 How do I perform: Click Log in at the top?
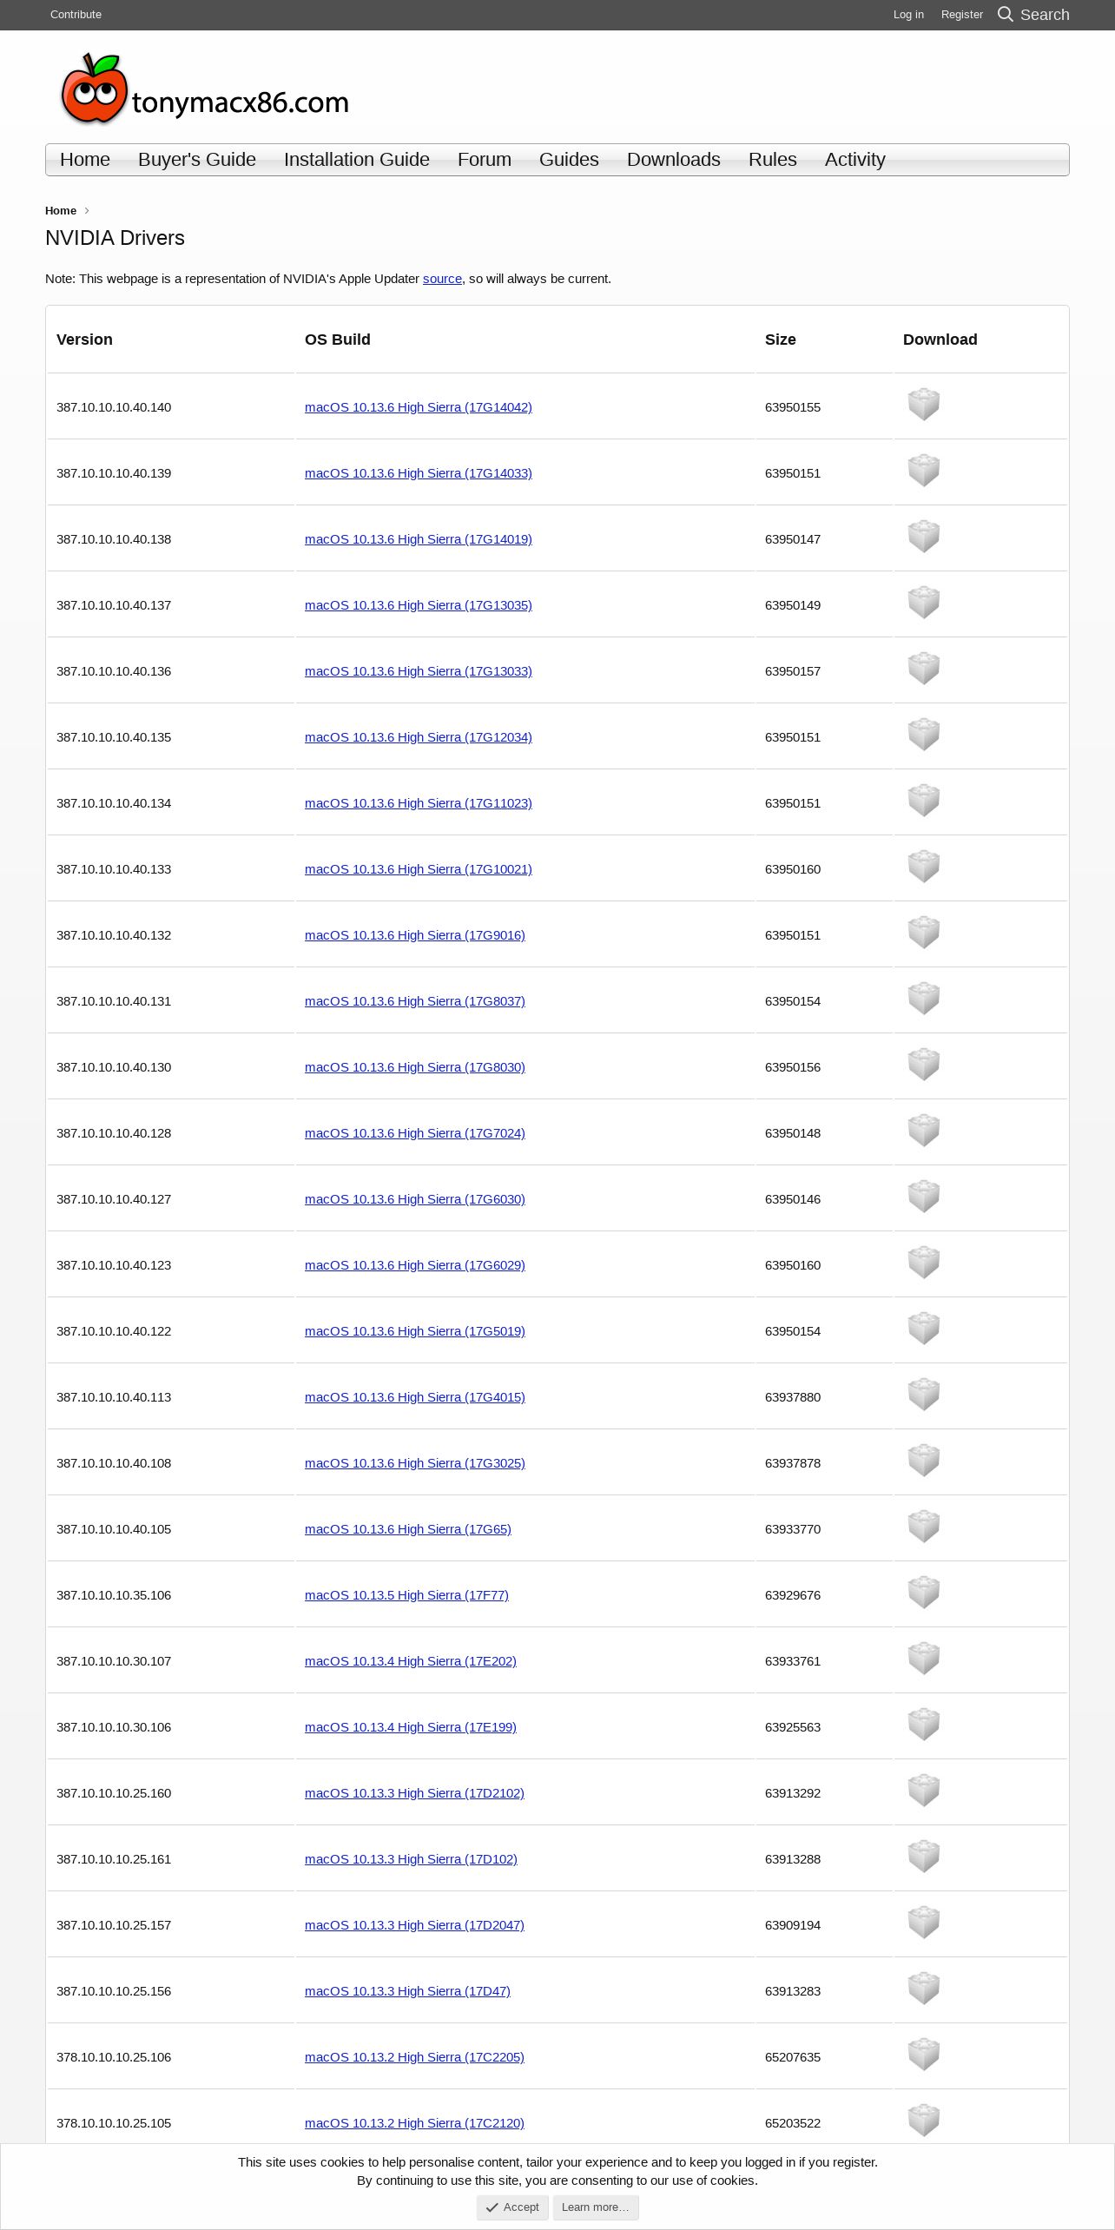[908, 15]
